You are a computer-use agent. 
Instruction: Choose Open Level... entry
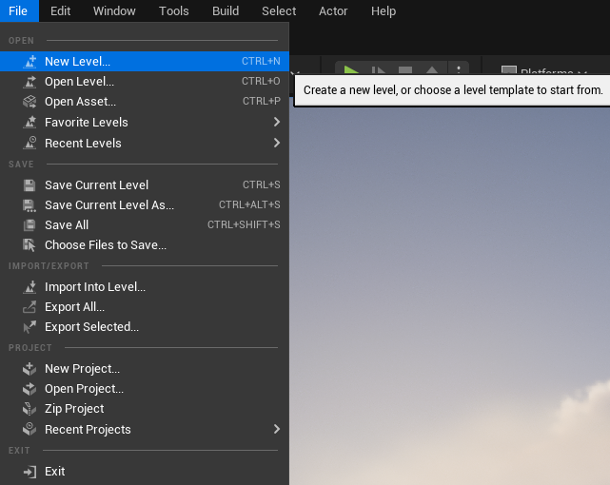click(x=145, y=82)
